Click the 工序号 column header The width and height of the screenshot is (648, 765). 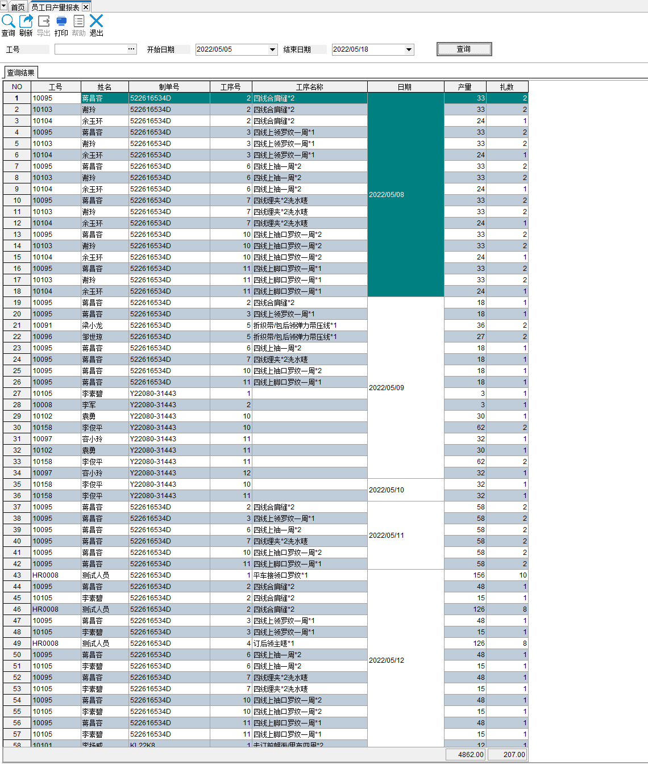click(231, 87)
